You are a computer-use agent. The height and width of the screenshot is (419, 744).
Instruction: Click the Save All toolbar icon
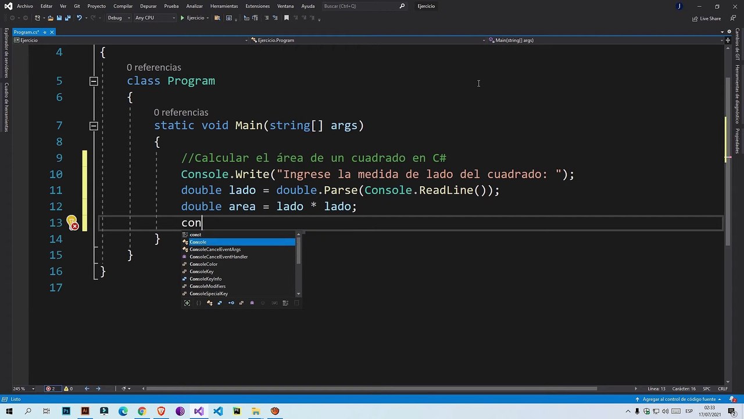(x=68, y=18)
